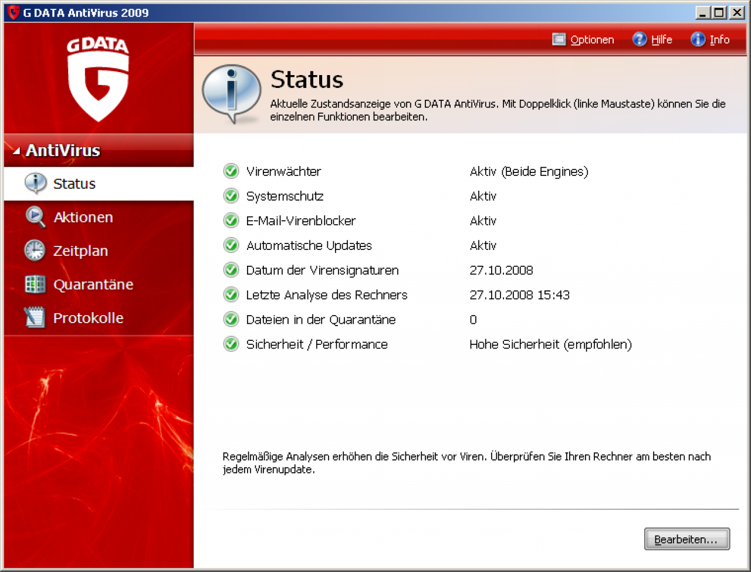Close the G DATA AntiVirus window
Image resolution: width=751 pixels, height=572 pixels.
(737, 12)
